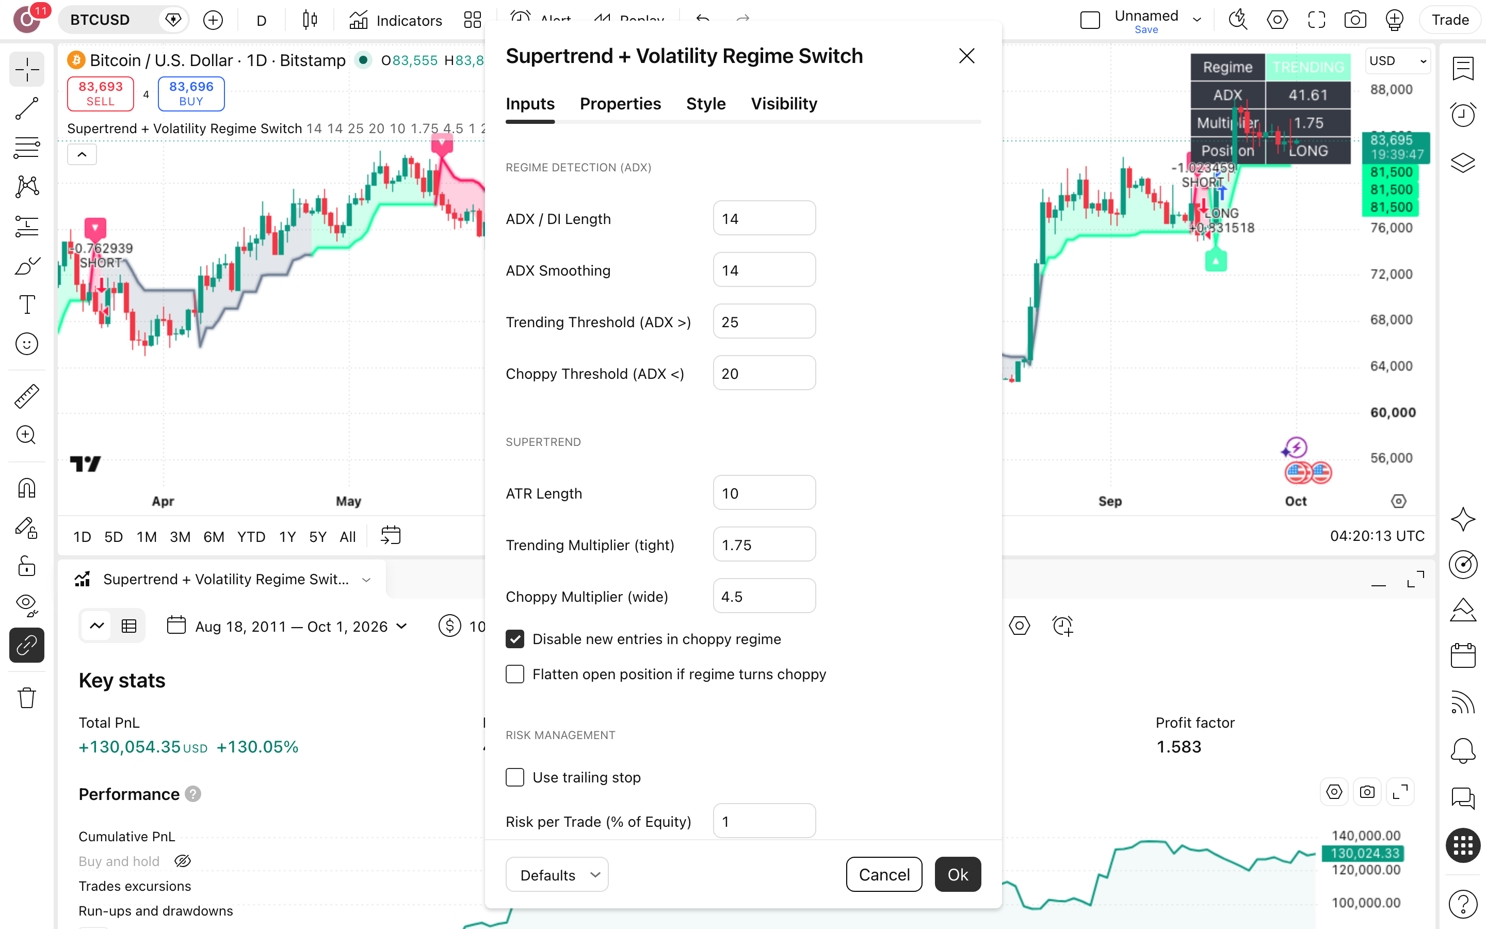Open the watchlist panel icon
1486x929 pixels.
tap(1463, 69)
